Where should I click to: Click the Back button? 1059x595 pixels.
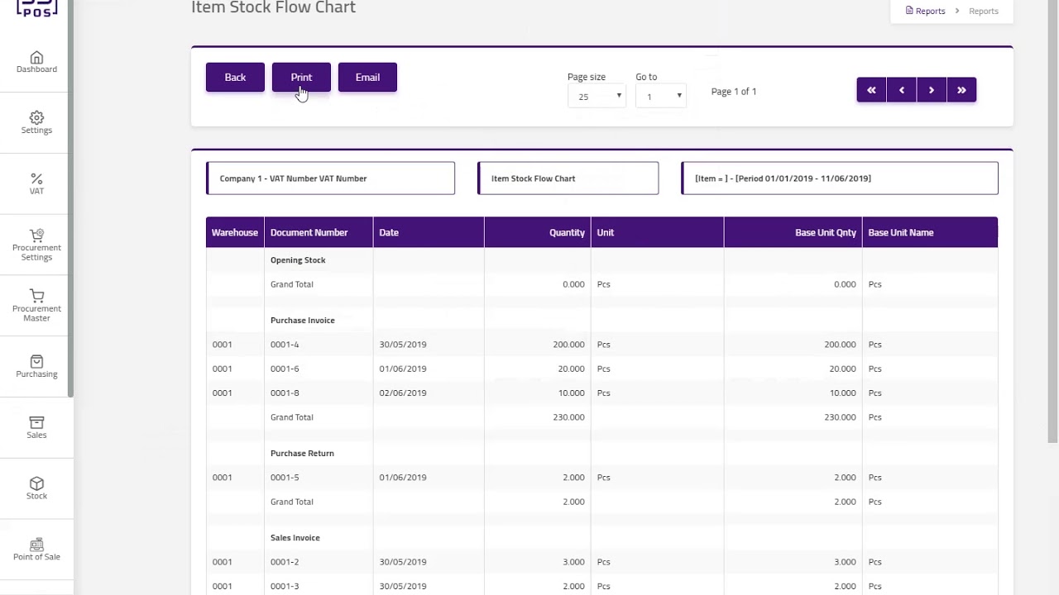click(x=235, y=77)
